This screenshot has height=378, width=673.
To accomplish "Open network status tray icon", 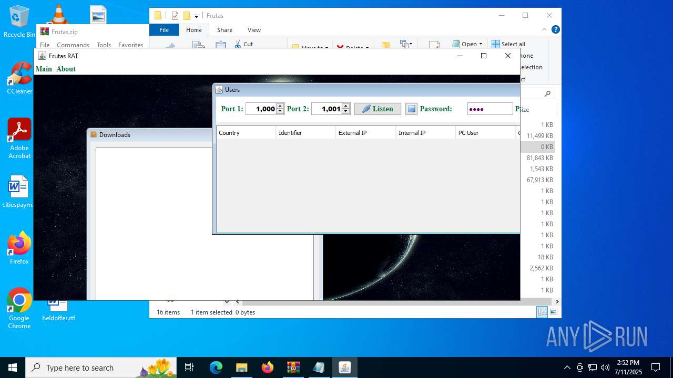I will click(592, 367).
